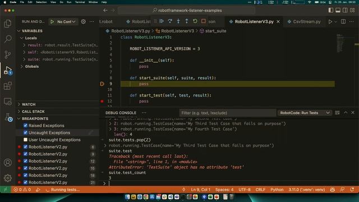The height and width of the screenshot is (202, 359).
Task: Continue execution in debug toolbar
Action: (x=162, y=21)
